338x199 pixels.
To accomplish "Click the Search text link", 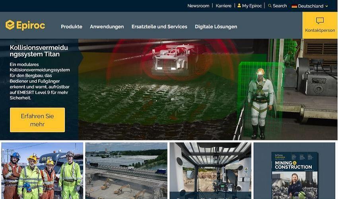I will pyautogui.click(x=280, y=6).
